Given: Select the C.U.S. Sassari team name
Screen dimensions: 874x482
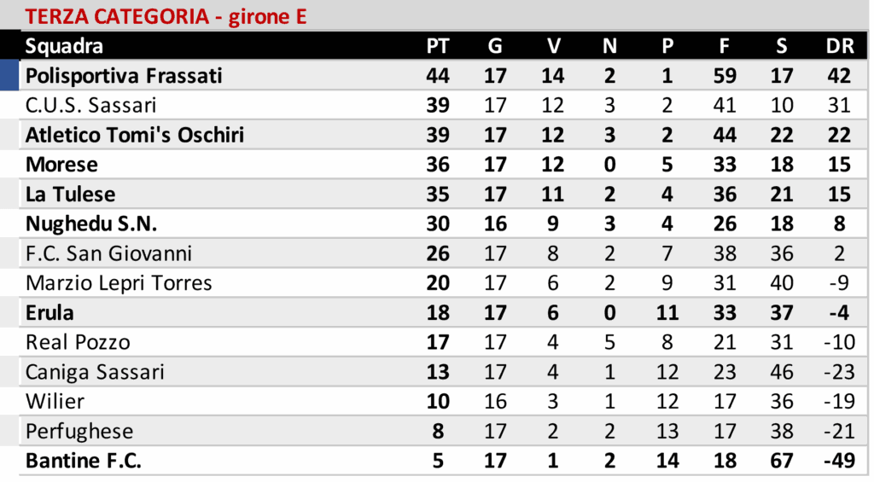Looking at the screenshot, I should [x=90, y=106].
